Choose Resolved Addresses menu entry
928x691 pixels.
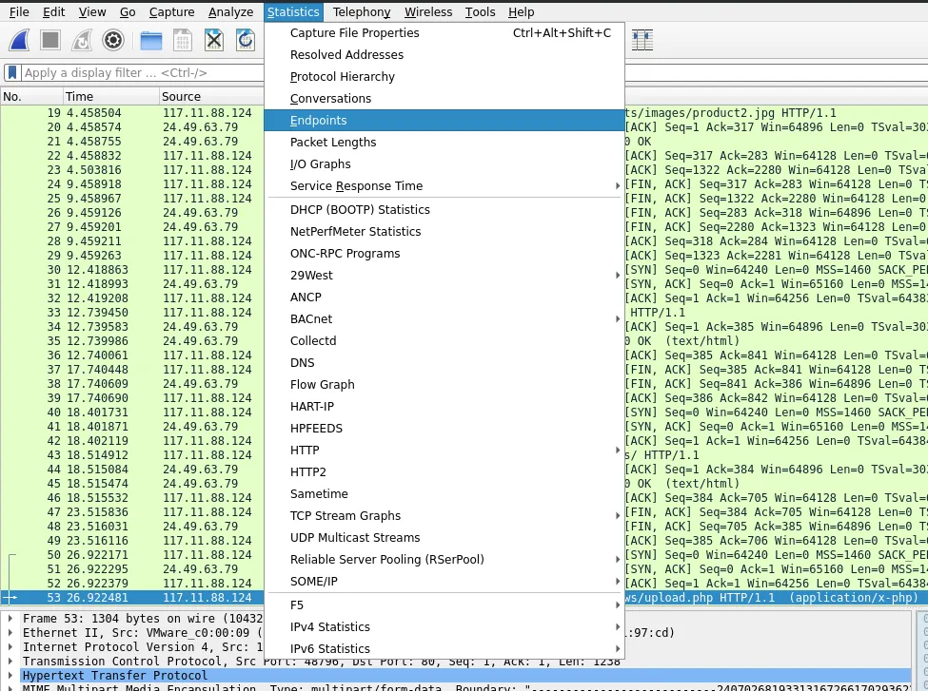(444, 55)
